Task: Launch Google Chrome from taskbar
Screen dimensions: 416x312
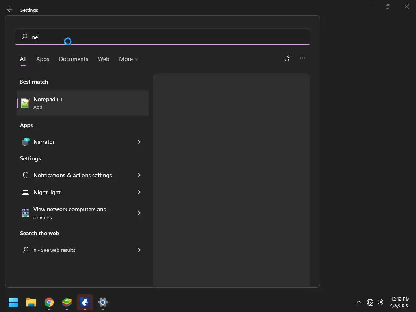Action: (49, 302)
